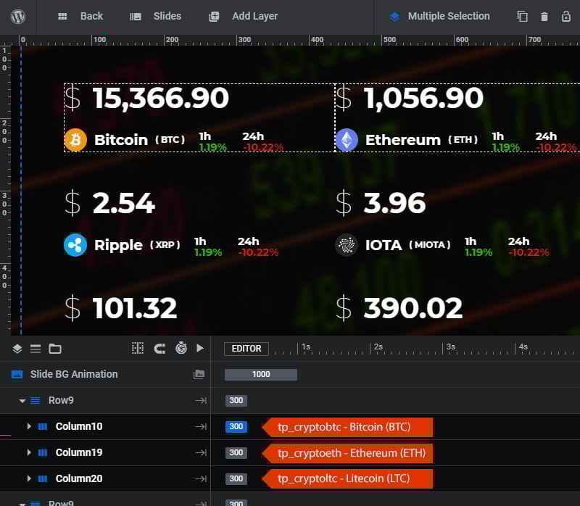580x506 pixels.
Task: Click the hamburger list icon in timeline
Action: [x=36, y=349]
